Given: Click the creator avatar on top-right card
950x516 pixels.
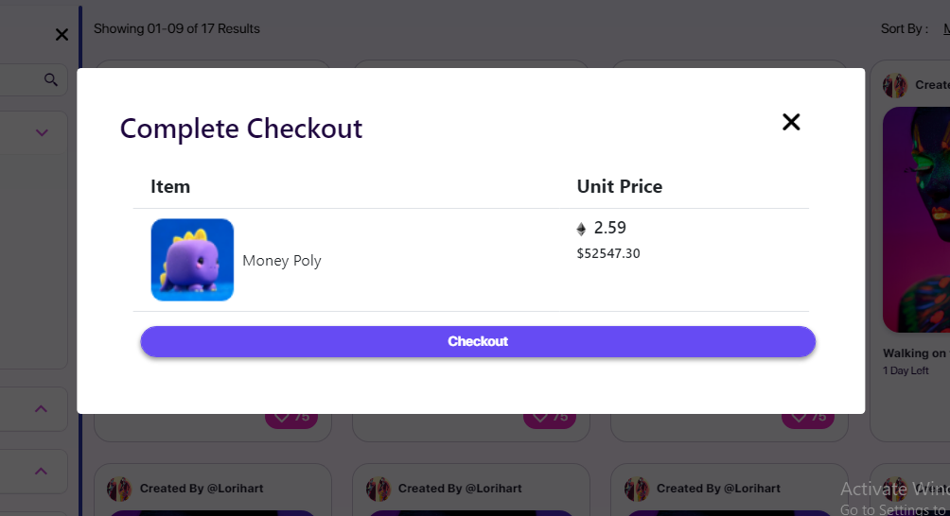Looking at the screenshot, I should coord(895,86).
